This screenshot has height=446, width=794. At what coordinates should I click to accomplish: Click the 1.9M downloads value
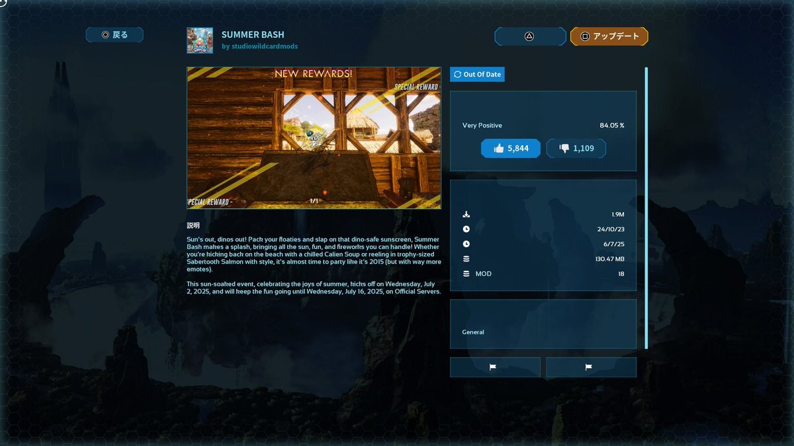point(618,215)
